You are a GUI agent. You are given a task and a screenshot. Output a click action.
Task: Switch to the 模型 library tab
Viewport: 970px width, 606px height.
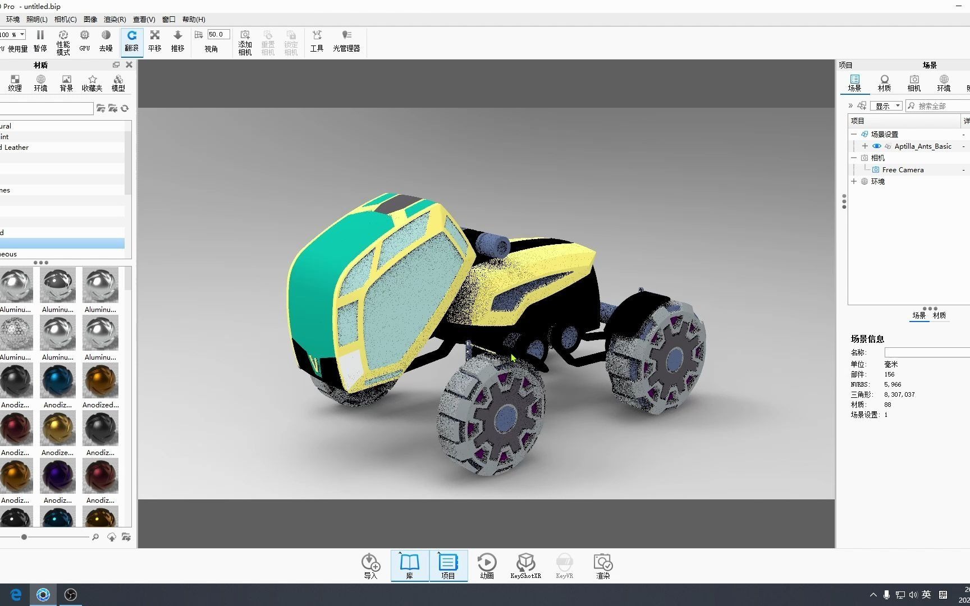pyautogui.click(x=118, y=83)
